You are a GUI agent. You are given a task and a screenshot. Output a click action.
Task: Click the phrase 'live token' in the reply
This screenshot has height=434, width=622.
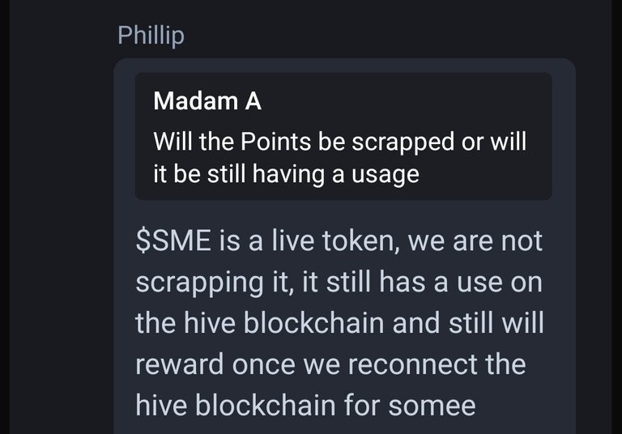point(335,240)
